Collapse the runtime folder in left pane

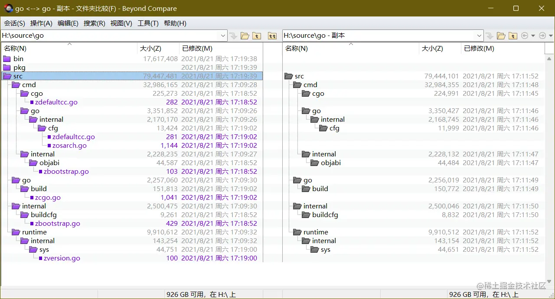pyautogui.click(x=16, y=232)
